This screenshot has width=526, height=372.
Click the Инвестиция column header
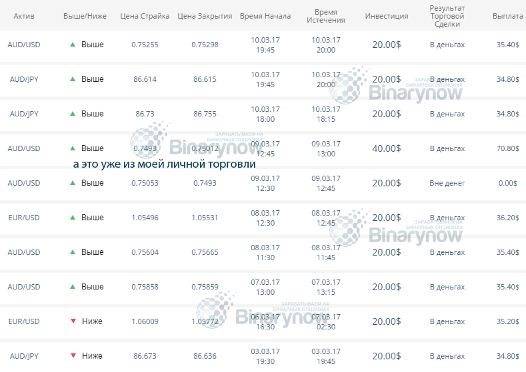click(387, 16)
